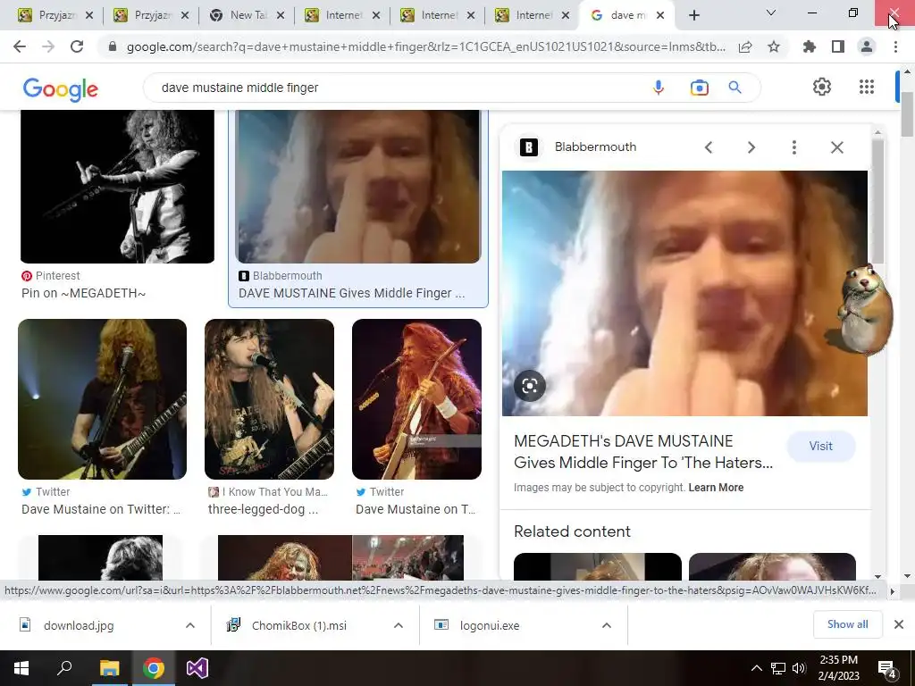Reload the current page
Image resolution: width=915 pixels, height=686 pixels.
[x=77, y=46]
